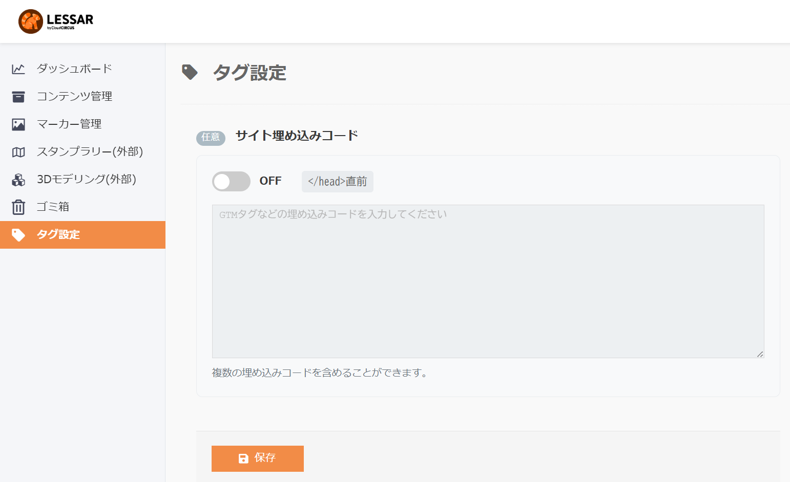Click the 保存 save button

(258, 458)
